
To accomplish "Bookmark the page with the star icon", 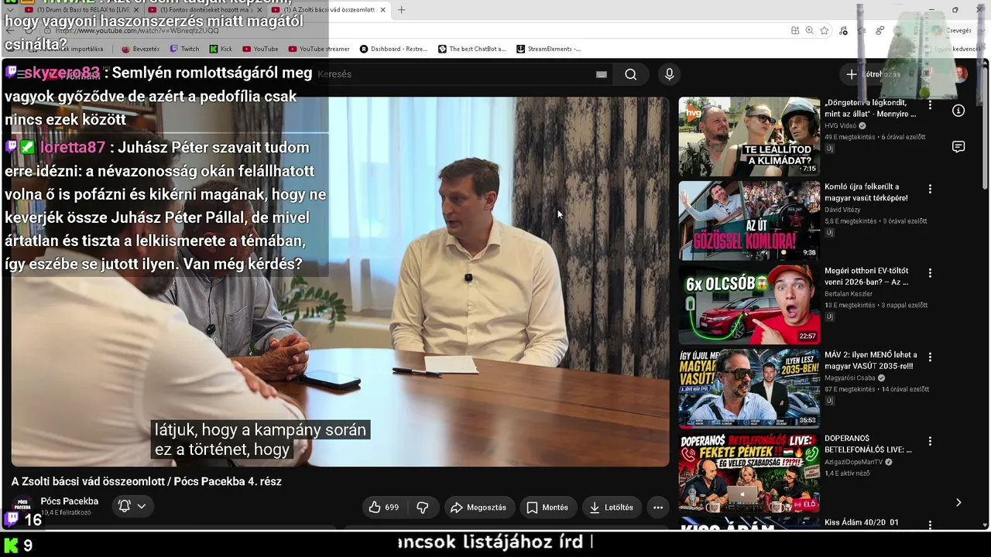I will pyautogui.click(x=825, y=30).
